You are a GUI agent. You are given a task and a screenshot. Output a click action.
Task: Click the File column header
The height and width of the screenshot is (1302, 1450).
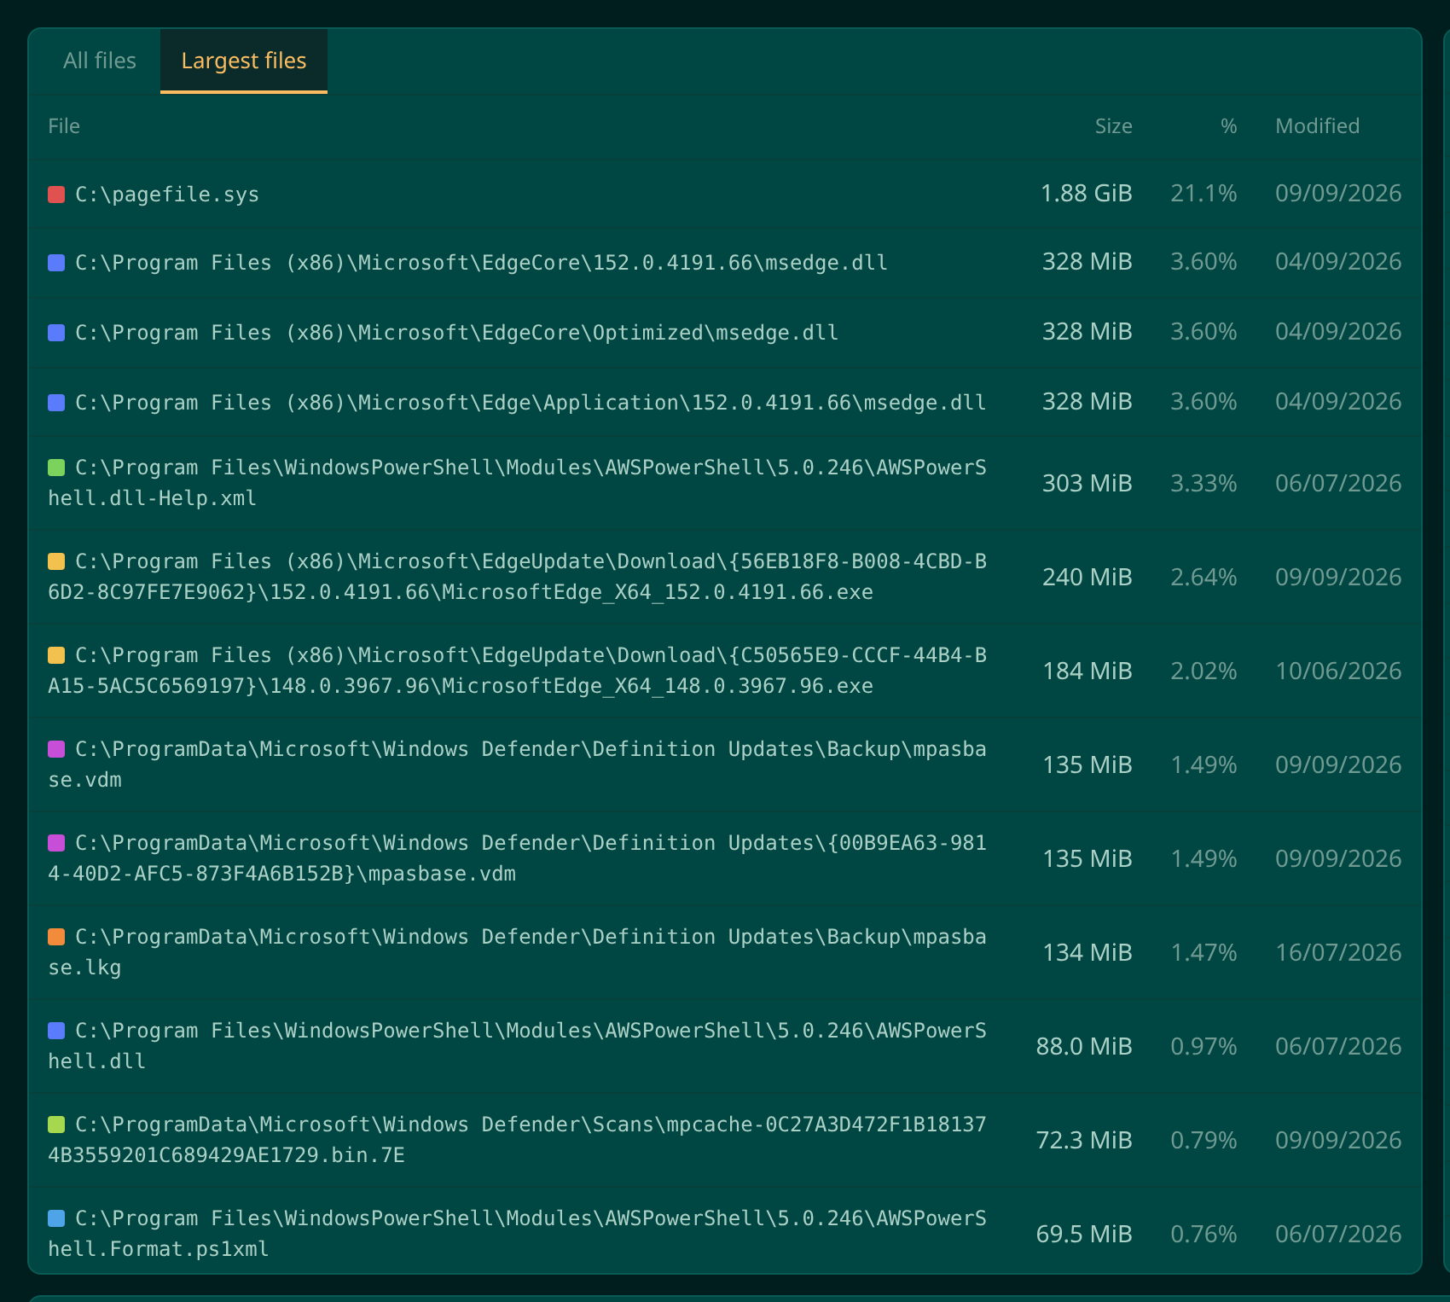64,126
